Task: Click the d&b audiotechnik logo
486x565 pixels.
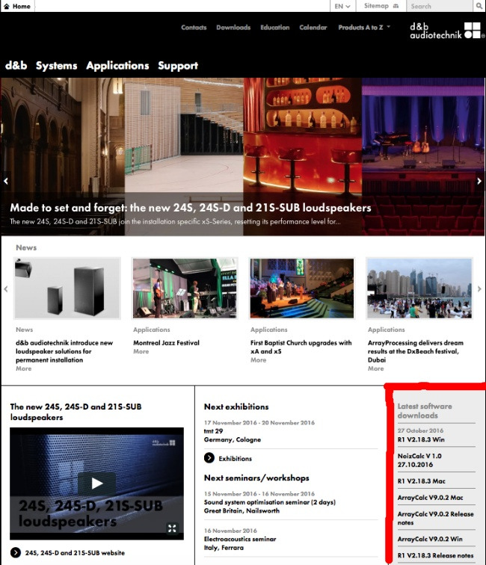Action: [447, 30]
